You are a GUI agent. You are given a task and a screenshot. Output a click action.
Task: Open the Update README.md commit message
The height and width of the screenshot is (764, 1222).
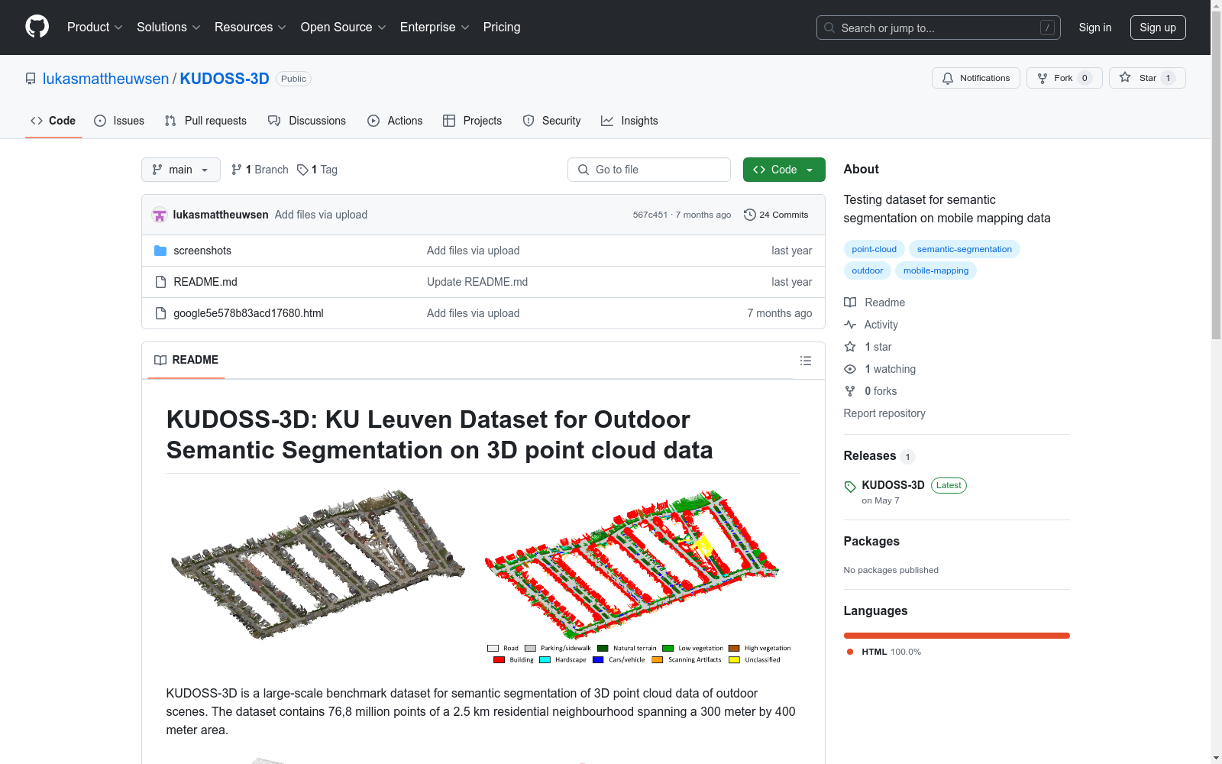[477, 282]
